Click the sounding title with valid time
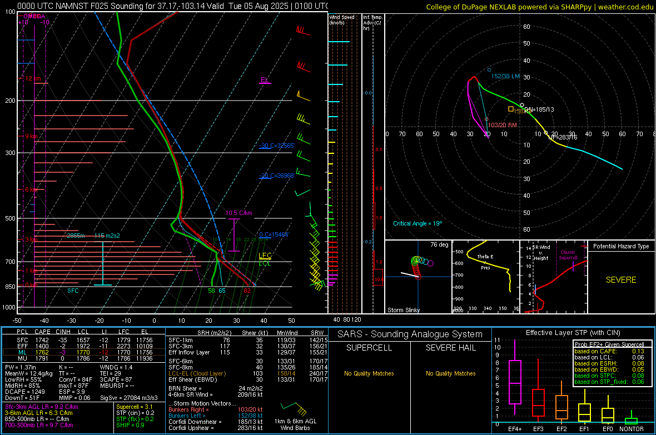Screen dimensions: 656x435 173,6
